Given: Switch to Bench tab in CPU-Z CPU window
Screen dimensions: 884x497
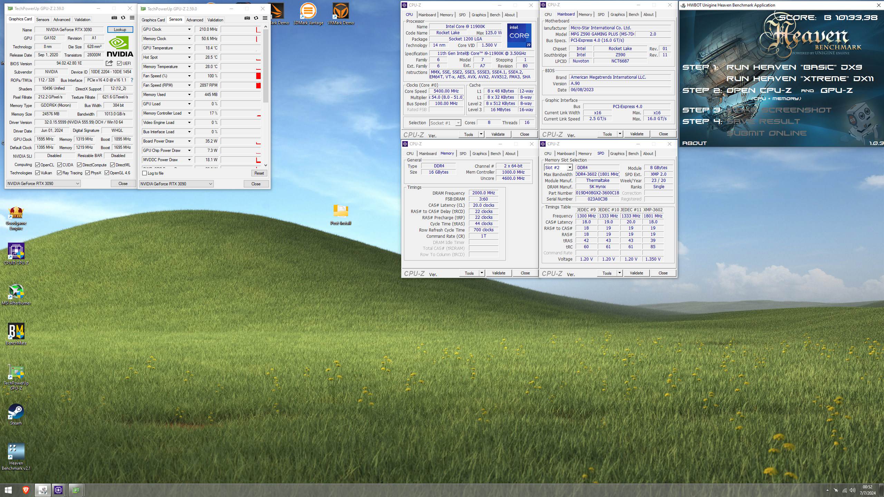Looking at the screenshot, I should click(x=495, y=15).
